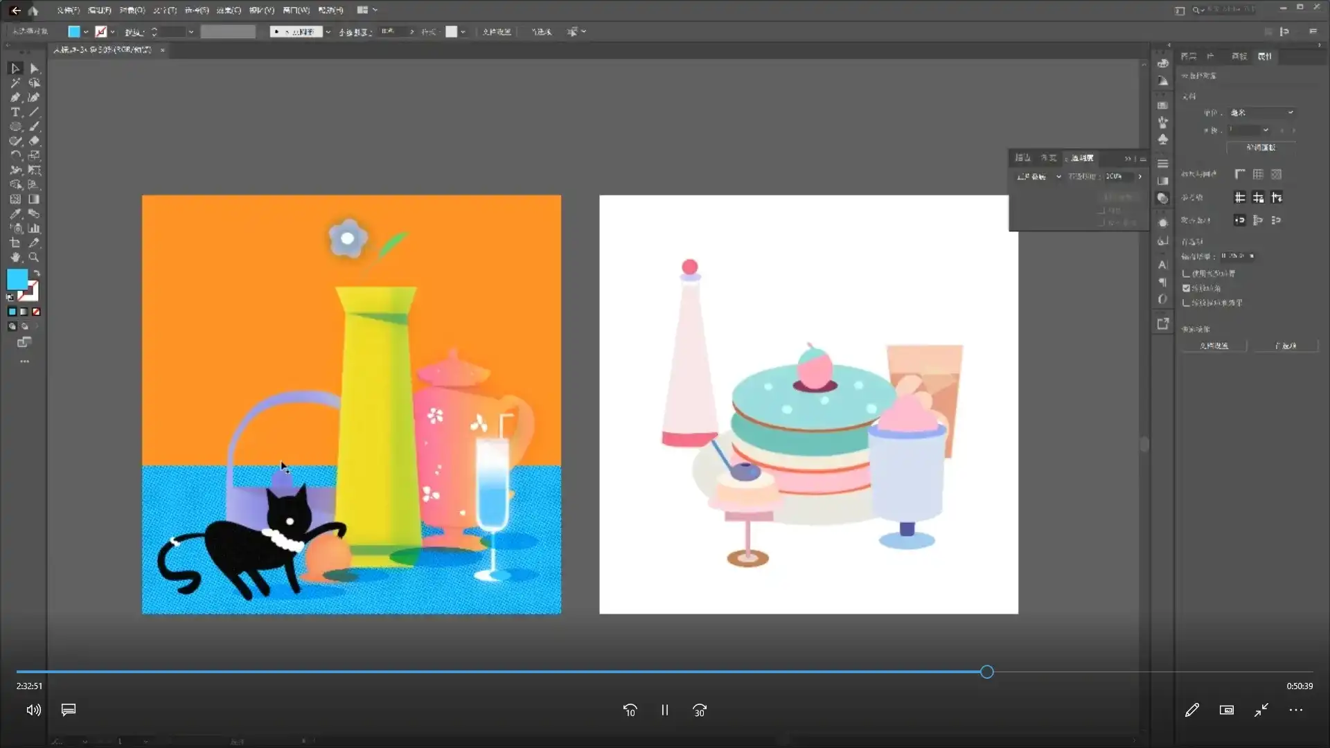
Task: Select the Pen tool
Action: point(15,98)
